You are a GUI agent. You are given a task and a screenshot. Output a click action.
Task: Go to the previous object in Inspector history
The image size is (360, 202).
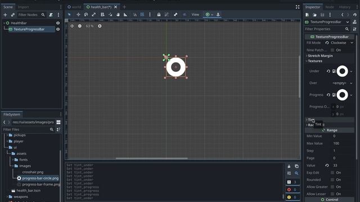[343, 15]
